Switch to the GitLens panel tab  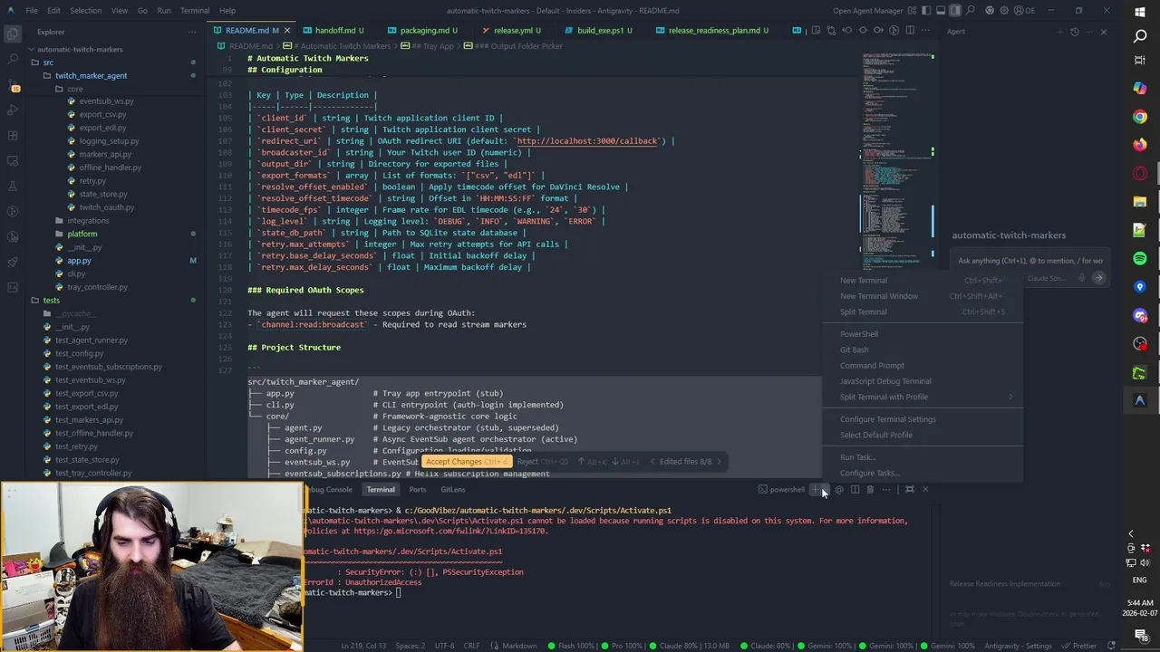(452, 490)
